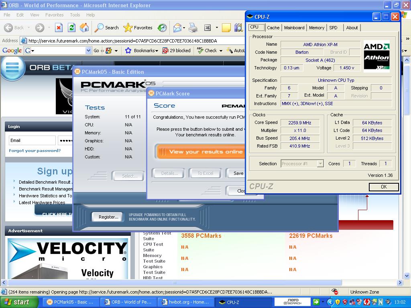Image resolution: width=411 pixels, height=308 pixels.
Task: Switch to PCMark05 Basic taskbar item
Action: pos(71,302)
